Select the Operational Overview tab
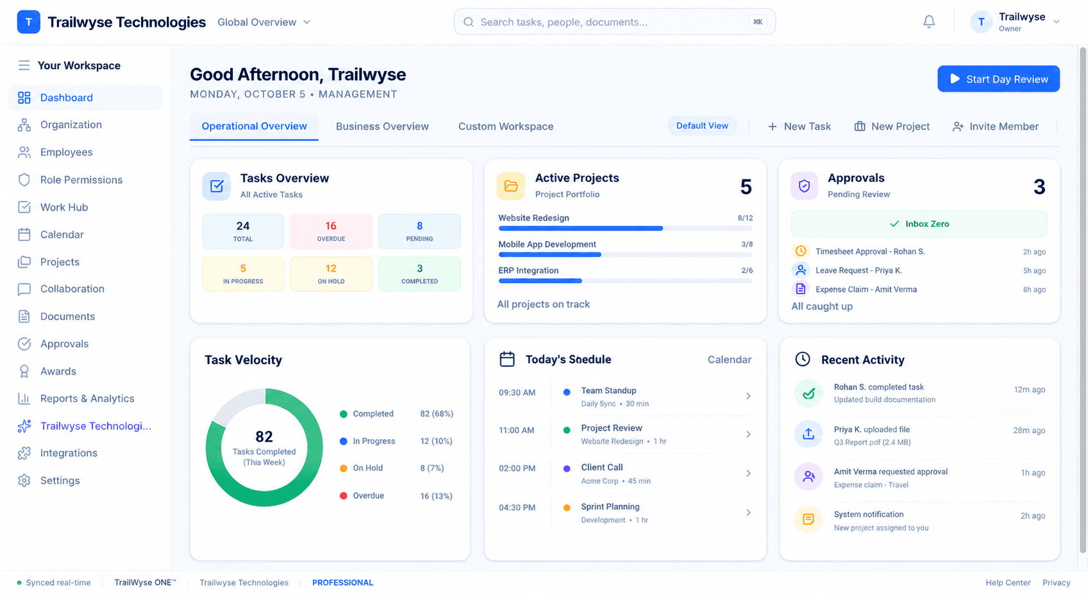Image resolution: width=1088 pixels, height=594 pixels. click(x=254, y=126)
